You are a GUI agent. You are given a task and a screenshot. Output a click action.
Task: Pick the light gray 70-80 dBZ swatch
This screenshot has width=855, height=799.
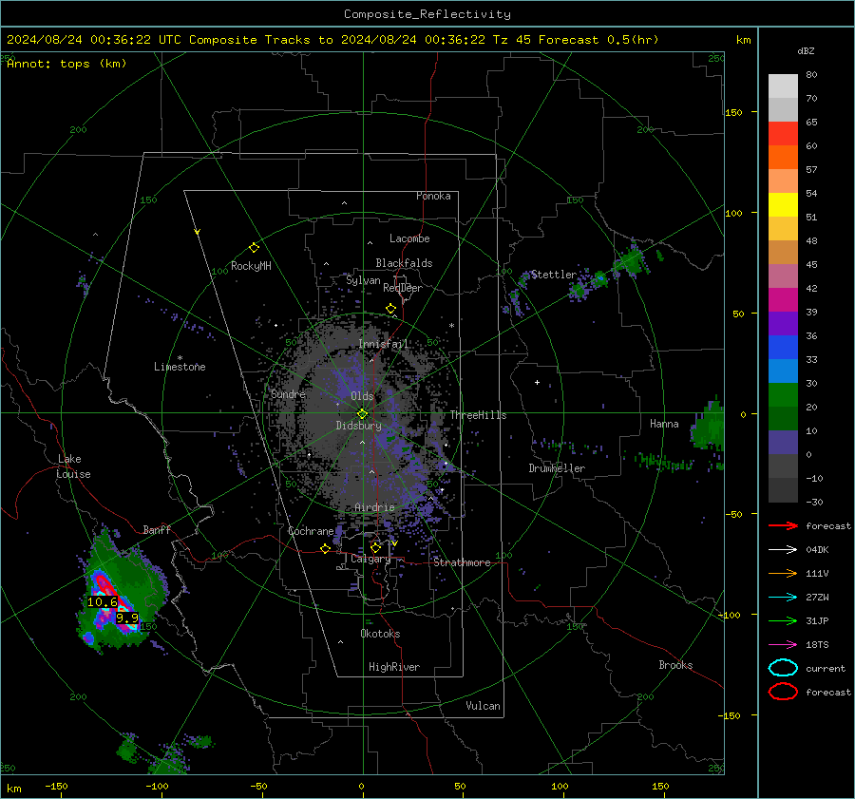tap(783, 86)
